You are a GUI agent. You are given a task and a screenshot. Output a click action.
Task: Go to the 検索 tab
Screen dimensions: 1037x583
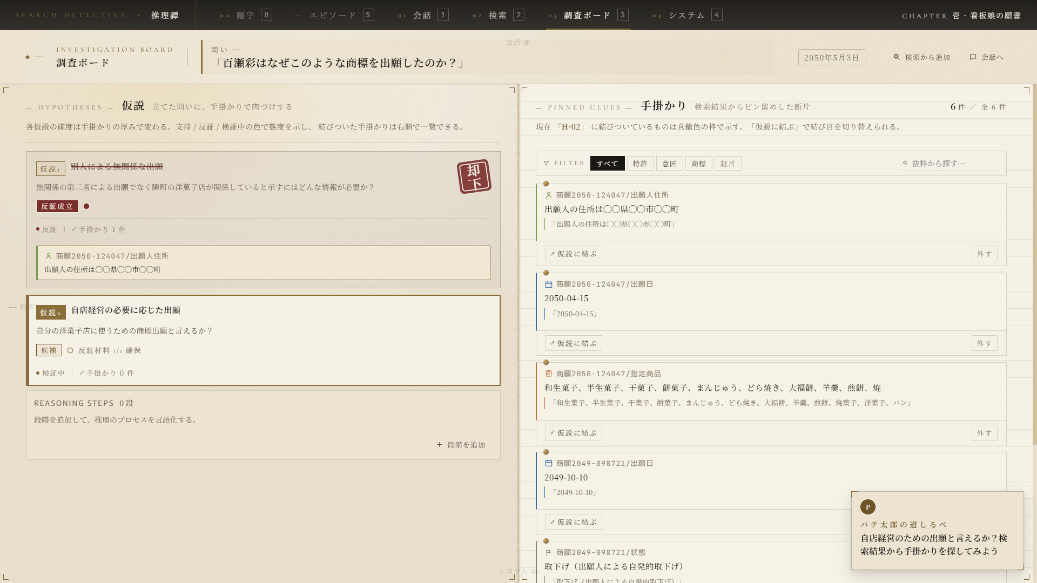coord(498,15)
